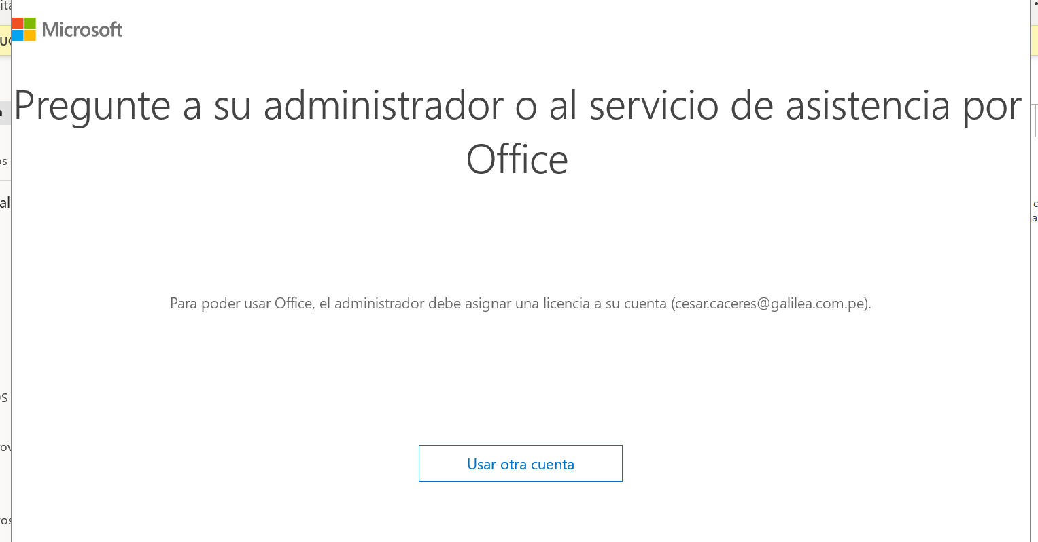This screenshot has width=1038, height=542.
Task: Click the word "Pregunte" in the heading
Action: (x=92, y=106)
